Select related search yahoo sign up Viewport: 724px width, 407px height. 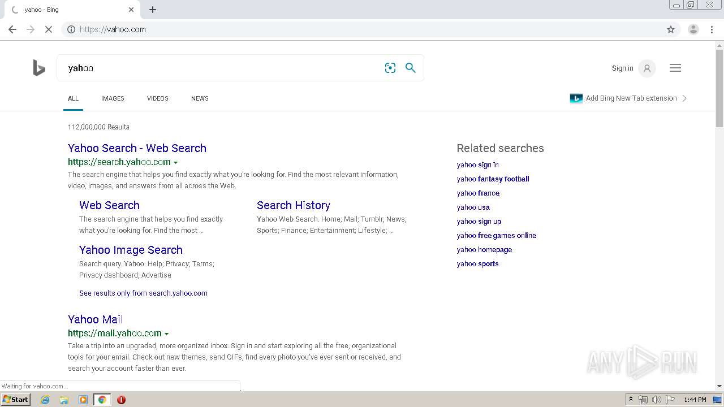click(x=479, y=222)
